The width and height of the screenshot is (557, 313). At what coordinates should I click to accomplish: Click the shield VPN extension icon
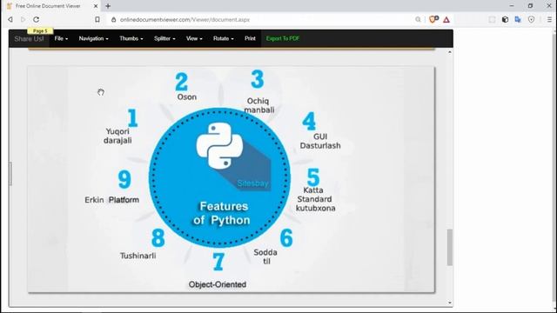coord(531,19)
